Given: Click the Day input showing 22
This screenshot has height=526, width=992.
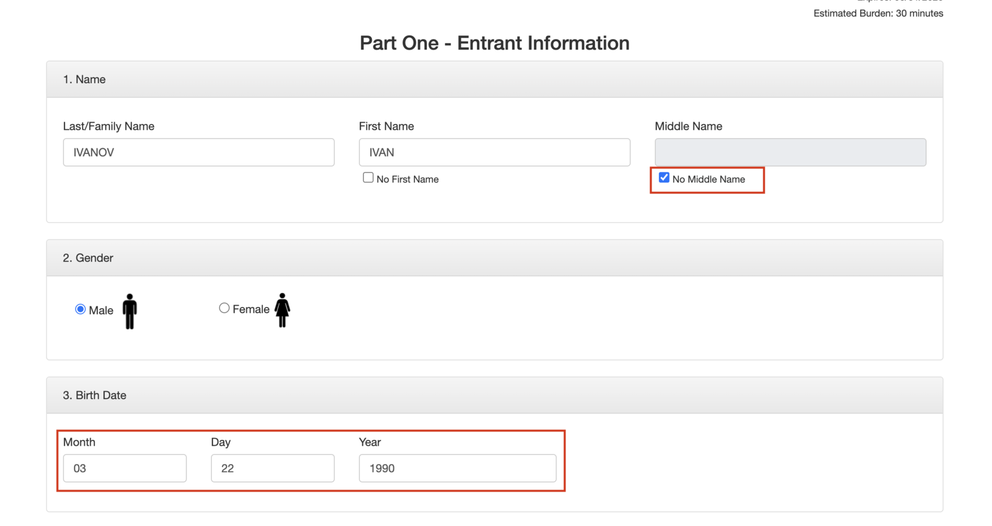Looking at the screenshot, I should 272,468.
